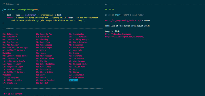Open episode 19: Hivemind
The height and width of the screenshot is (96, 205).
[42, 37]
